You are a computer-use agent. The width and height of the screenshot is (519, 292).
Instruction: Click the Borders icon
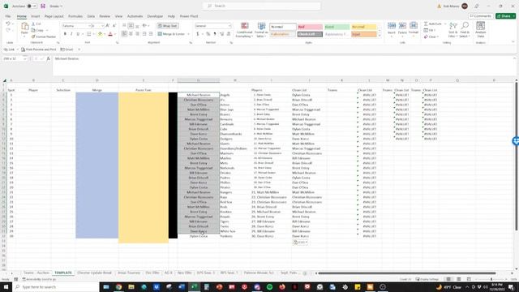pyautogui.click(x=88, y=34)
